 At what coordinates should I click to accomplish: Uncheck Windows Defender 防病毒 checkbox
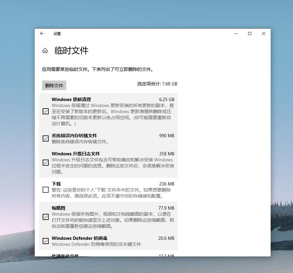tap(46, 241)
